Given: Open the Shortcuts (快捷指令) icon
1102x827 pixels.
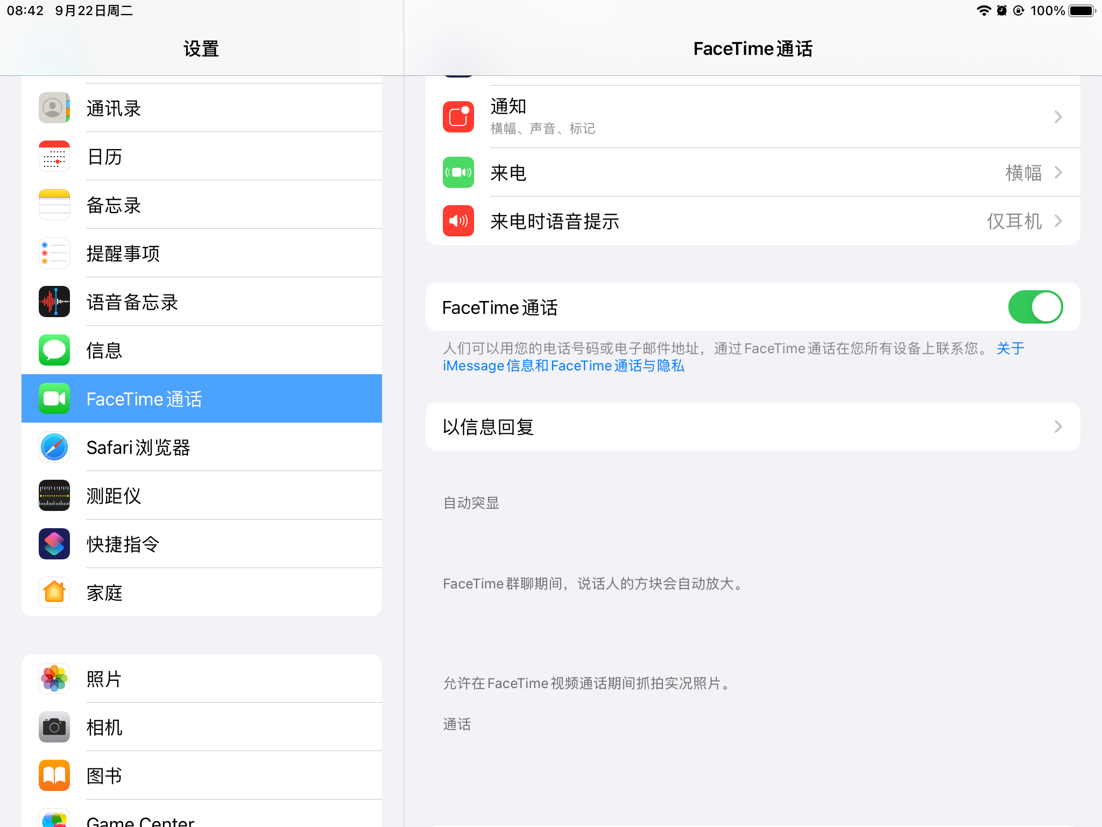Looking at the screenshot, I should pos(54,544).
